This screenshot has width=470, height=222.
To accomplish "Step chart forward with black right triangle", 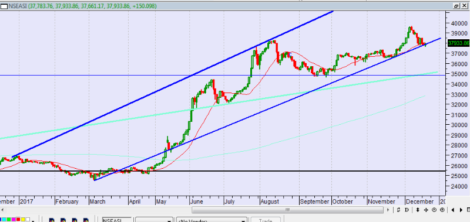I will [x=461, y=210].
